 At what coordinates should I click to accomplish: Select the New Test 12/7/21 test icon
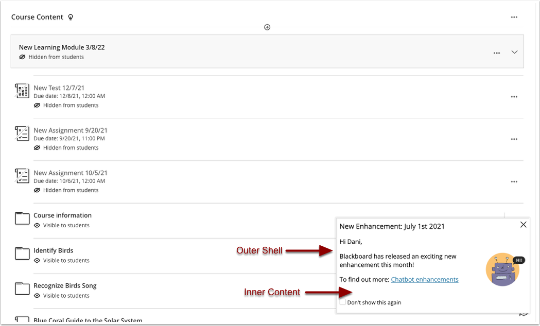pyautogui.click(x=22, y=91)
